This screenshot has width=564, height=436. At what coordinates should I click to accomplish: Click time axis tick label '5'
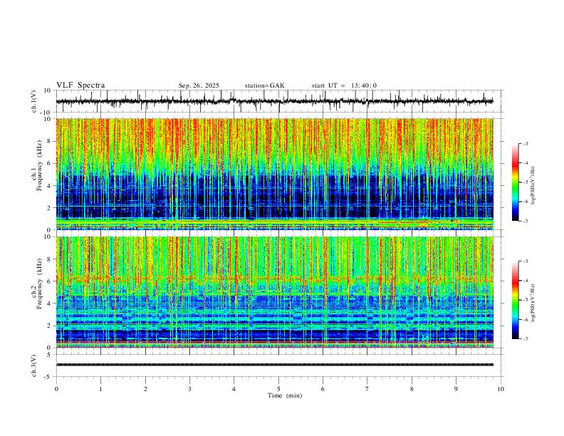pos(278,389)
